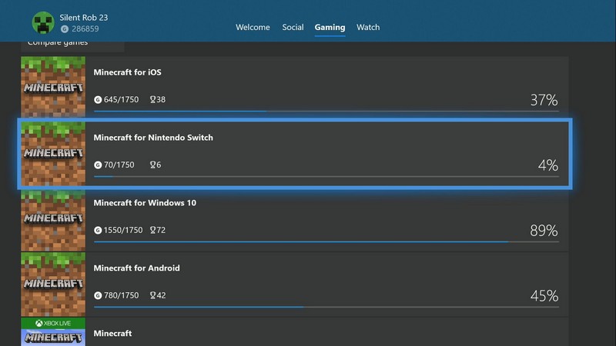Click the gamerscore icon for Minecraft for Windows 10
The height and width of the screenshot is (346, 616).
coord(98,231)
